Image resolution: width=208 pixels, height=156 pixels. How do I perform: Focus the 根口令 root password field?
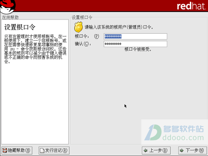pyautogui.click(x=135, y=36)
